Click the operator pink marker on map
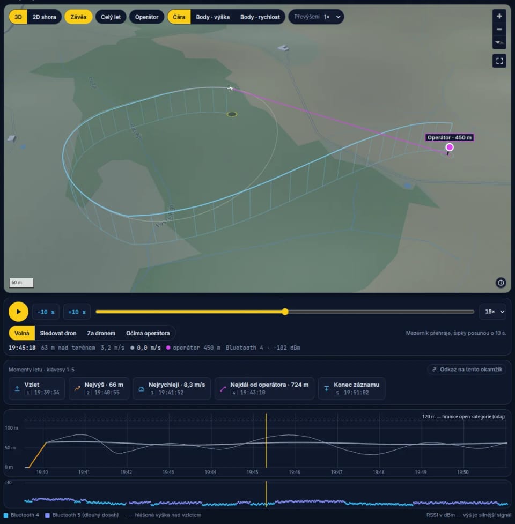The width and height of the screenshot is (515, 524). (450, 147)
